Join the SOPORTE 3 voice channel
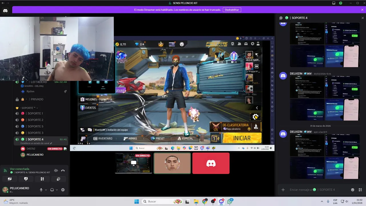Image resolution: width=366 pixels, height=206 pixels. tap(41, 133)
